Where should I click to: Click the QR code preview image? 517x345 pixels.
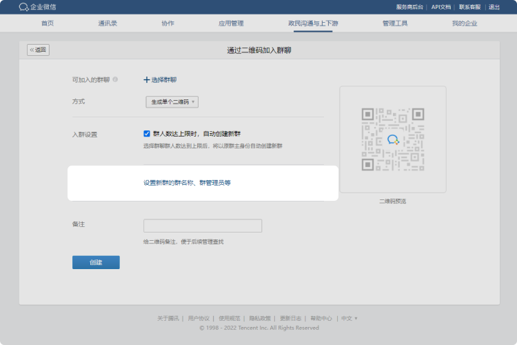click(x=393, y=139)
